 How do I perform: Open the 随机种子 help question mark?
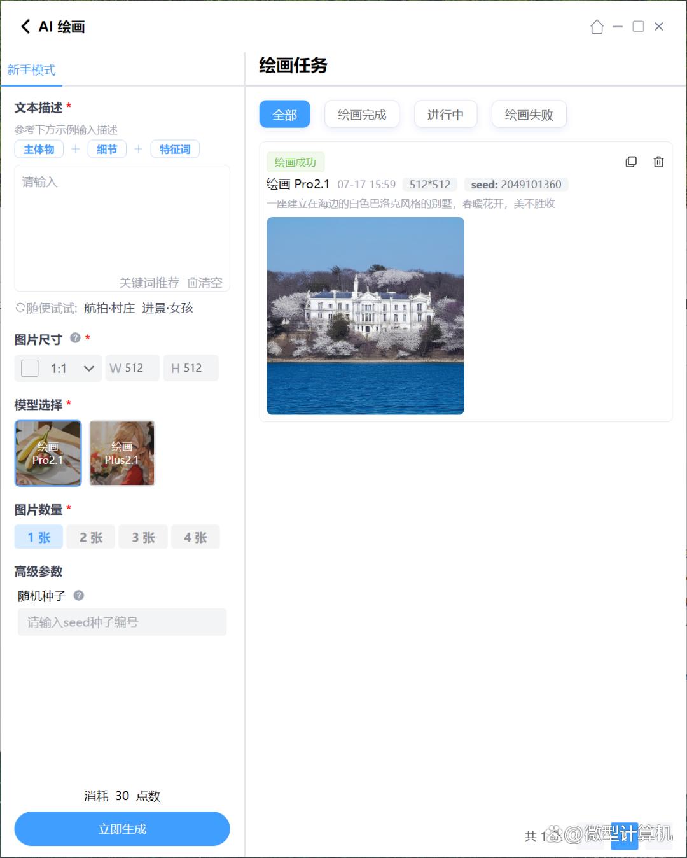(79, 596)
